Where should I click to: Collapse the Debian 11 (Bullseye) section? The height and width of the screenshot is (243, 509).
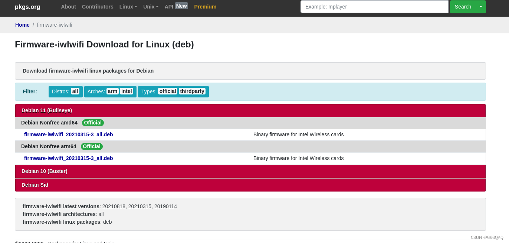(47, 110)
